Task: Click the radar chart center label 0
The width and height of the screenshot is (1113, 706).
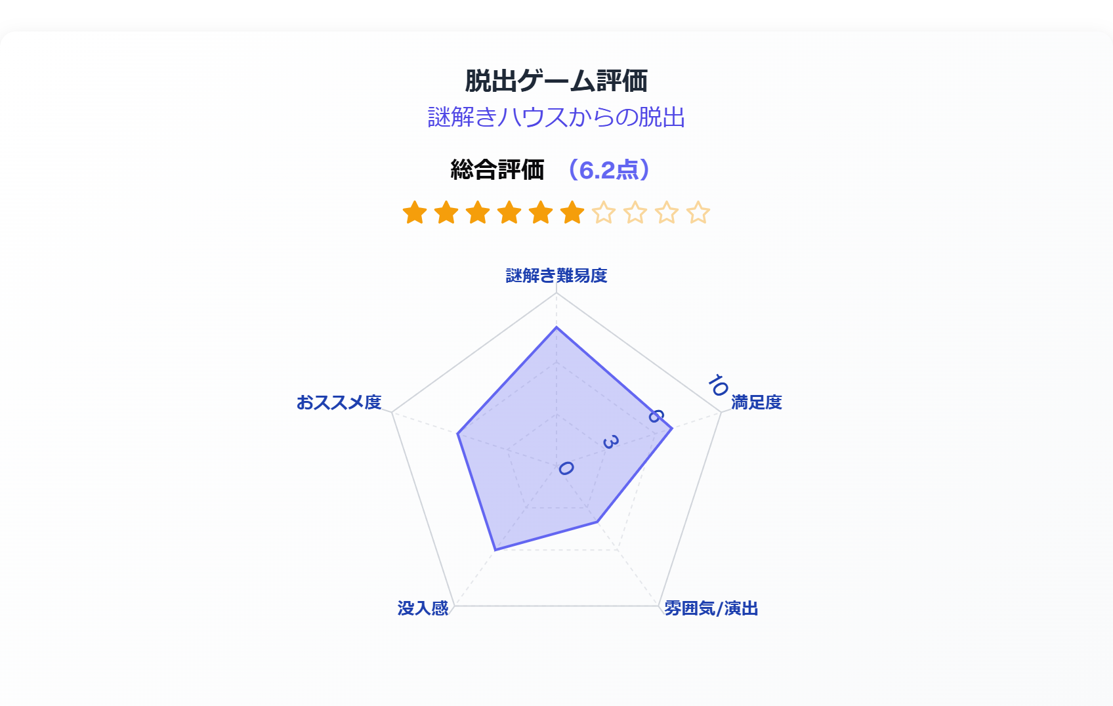Action: pyautogui.click(x=566, y=468)
